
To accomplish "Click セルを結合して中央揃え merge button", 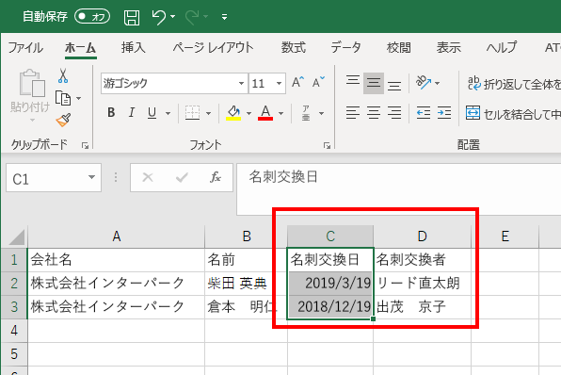I will (513, 114).
